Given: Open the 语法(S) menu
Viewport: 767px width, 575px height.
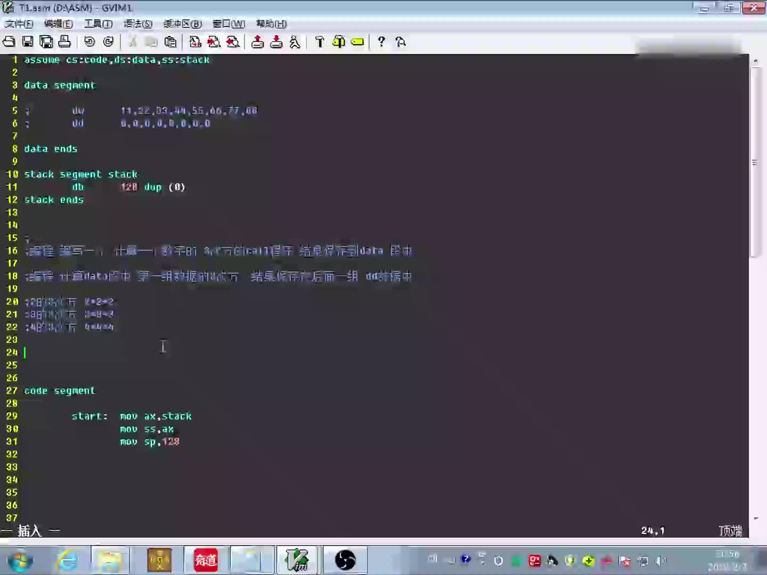Looking at the screenshot, I should click(137, 24).
